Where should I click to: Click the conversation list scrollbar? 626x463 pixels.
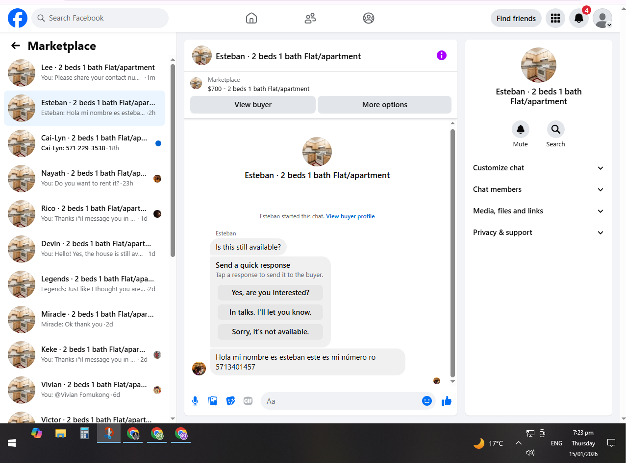click(173, 161)
